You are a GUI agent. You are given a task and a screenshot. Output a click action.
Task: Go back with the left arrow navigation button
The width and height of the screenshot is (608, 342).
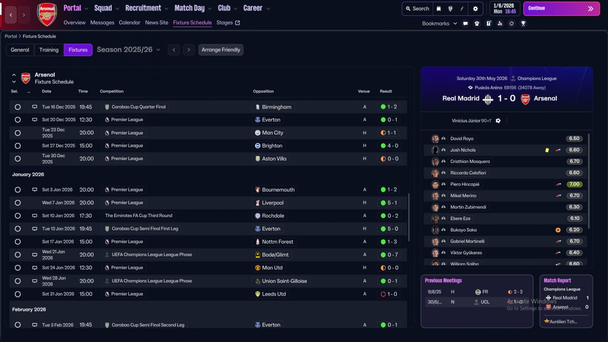[10, 15]
